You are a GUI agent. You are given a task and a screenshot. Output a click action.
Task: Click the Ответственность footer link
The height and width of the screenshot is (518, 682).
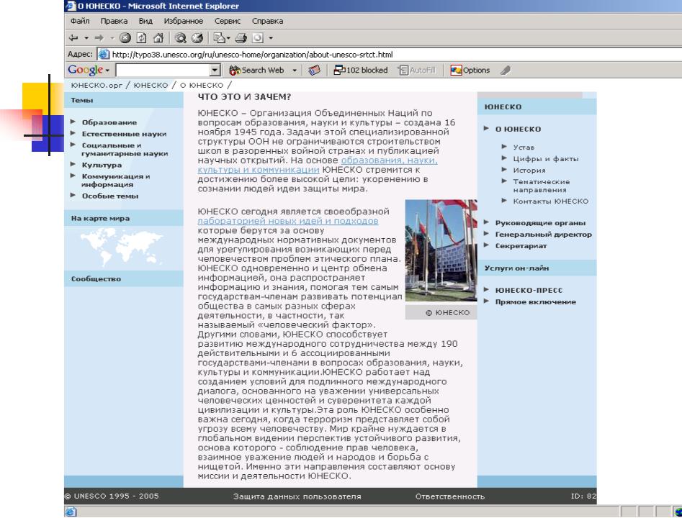pyautogui.click(x=449, y=496)
